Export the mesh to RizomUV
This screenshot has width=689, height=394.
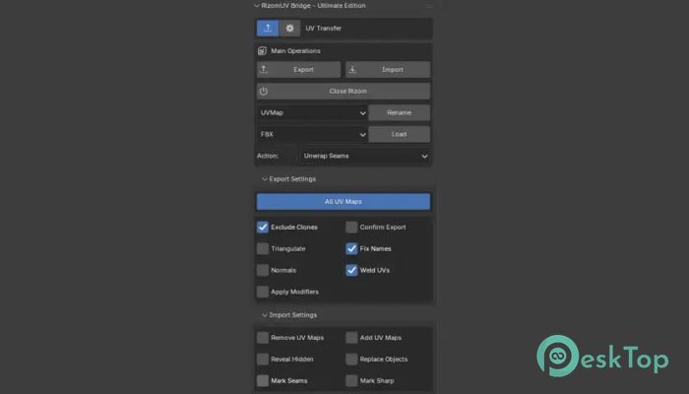coord(299,70)
